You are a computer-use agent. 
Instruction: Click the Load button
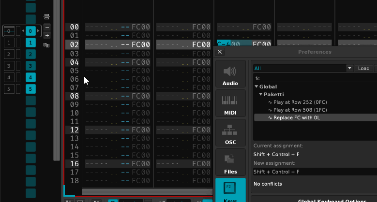(363, 69)
